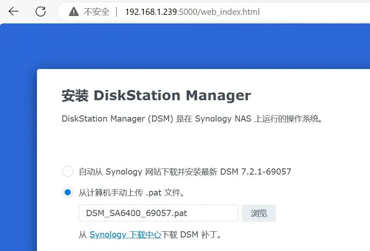Click empty white space beside the 浏览 button
Image resolution: width=370 pixels, height=251 pixels.
[320, 213]
